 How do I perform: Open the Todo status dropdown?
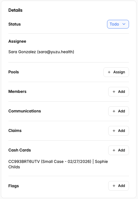(118, 24)
